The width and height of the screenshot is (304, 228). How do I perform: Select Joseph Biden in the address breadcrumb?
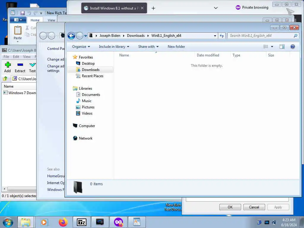tap(110, 36)
